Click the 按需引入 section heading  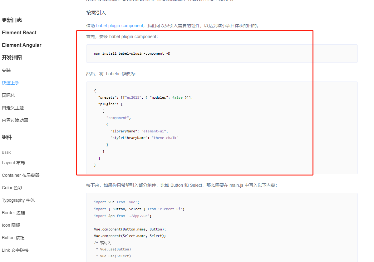(x=96, y=13)
